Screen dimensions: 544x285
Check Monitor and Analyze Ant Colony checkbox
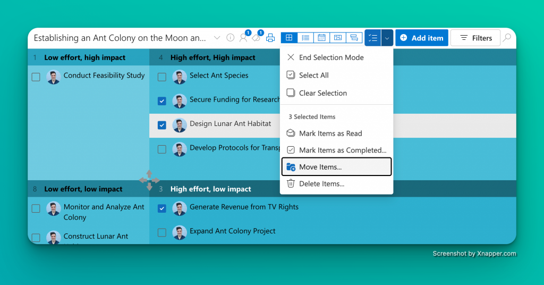36,208
